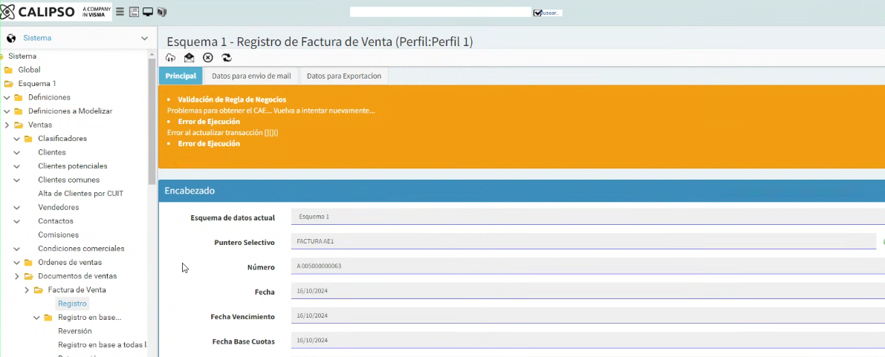Image resolution: width=885 pixels, height=357 pixels.
Task: Click the Esquema 1 folder icon
Action: [x=8, y=83]
